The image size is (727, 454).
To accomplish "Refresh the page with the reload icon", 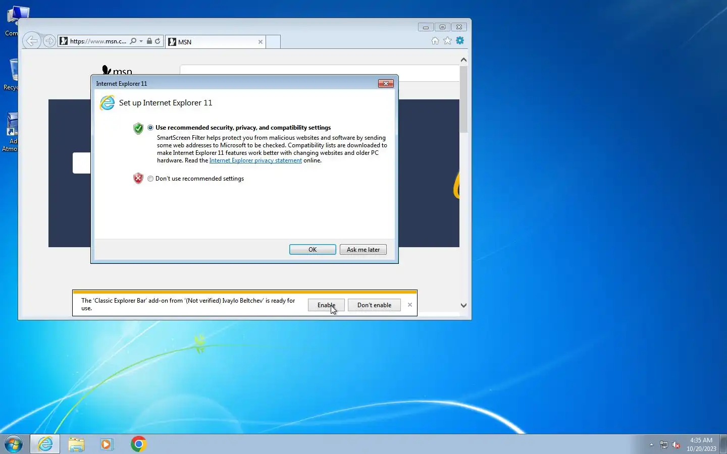I will click(158, 41).
